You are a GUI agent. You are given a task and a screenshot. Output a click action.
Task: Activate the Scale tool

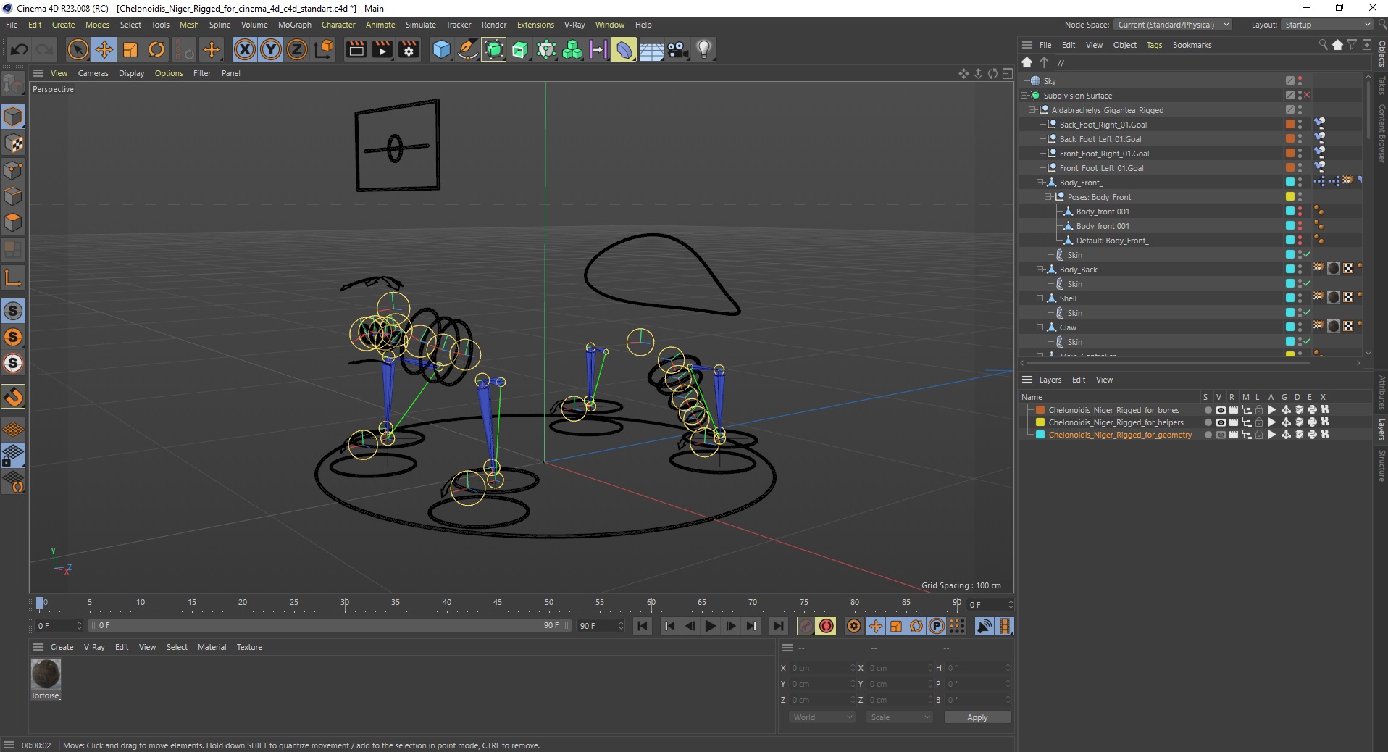pyautogui.click(x=130, y=49)
